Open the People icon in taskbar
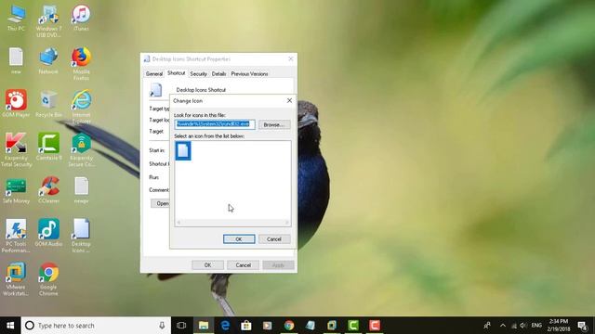The width and height of the screenshot is (595, 334). (487, 326)
